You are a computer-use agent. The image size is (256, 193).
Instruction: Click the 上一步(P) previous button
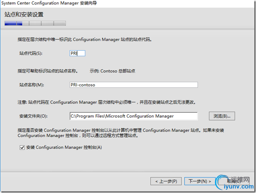166,181
